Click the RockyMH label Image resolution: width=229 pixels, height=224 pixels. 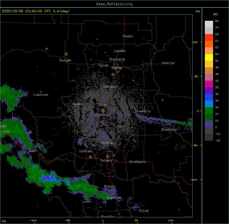[65, 60]
